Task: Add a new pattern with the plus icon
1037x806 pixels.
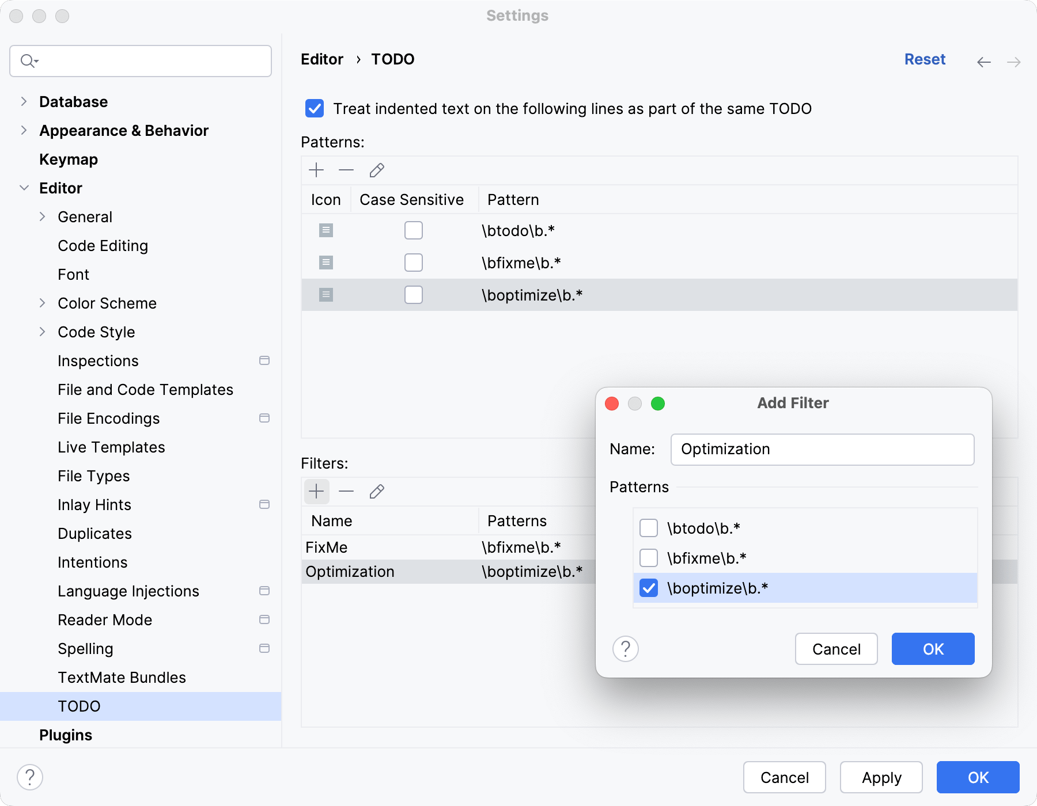Action: (316, 170)
